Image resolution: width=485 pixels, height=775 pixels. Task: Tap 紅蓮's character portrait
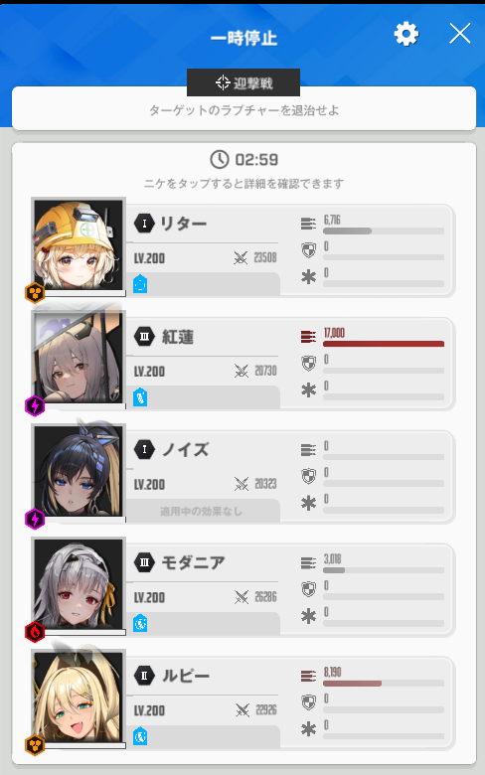79,358
